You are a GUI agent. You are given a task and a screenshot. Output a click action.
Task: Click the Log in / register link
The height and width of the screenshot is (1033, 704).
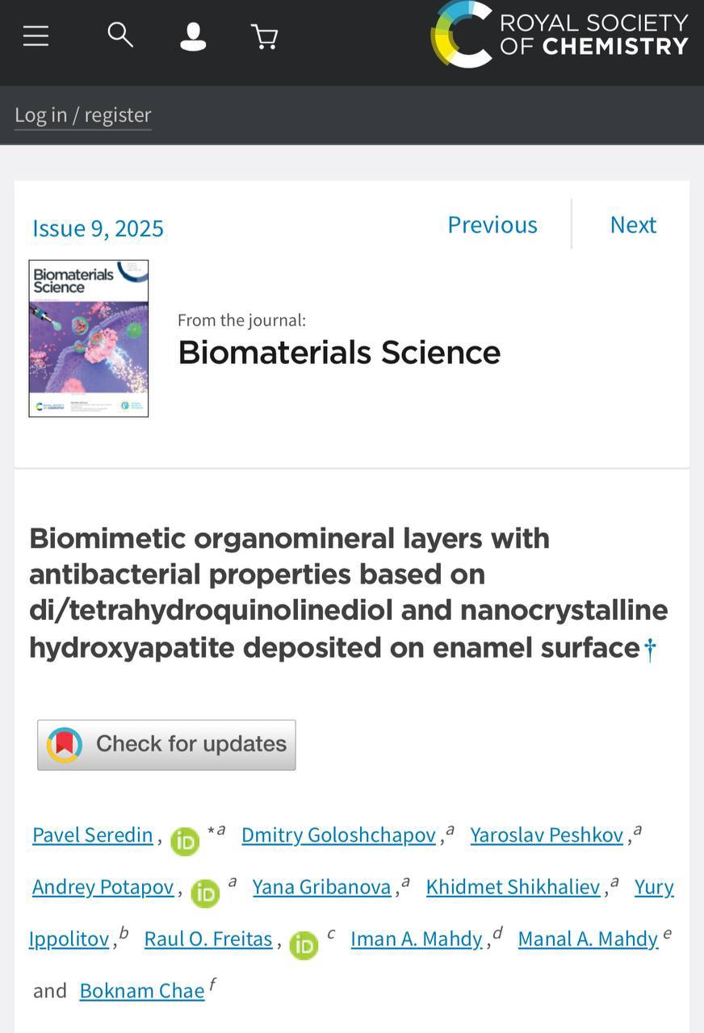[83, 115]
